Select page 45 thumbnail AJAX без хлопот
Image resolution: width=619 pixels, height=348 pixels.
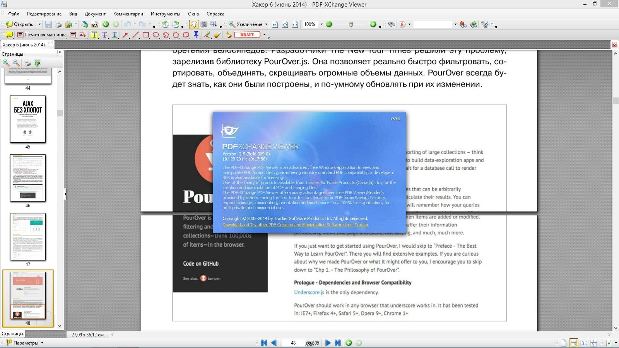pos(28,119)
